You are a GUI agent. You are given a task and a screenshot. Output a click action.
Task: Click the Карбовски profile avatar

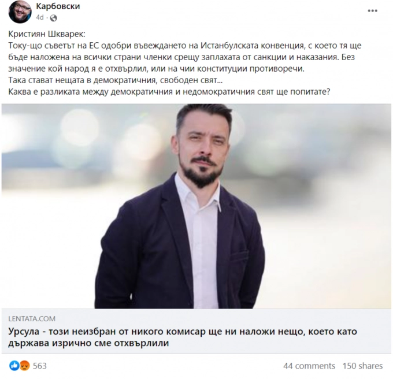[20, 12]
